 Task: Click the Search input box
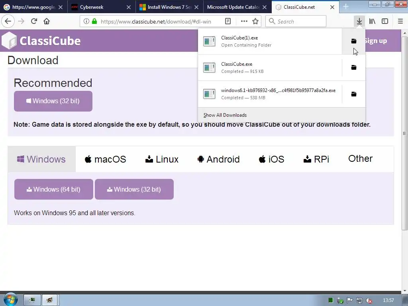pyautogui.click(x=296, y=22)
